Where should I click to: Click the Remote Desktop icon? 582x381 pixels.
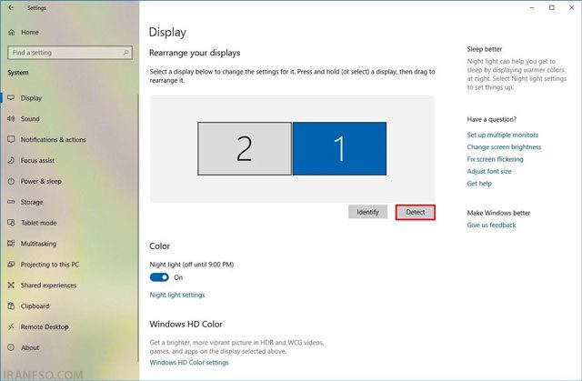tap(11, 326)
